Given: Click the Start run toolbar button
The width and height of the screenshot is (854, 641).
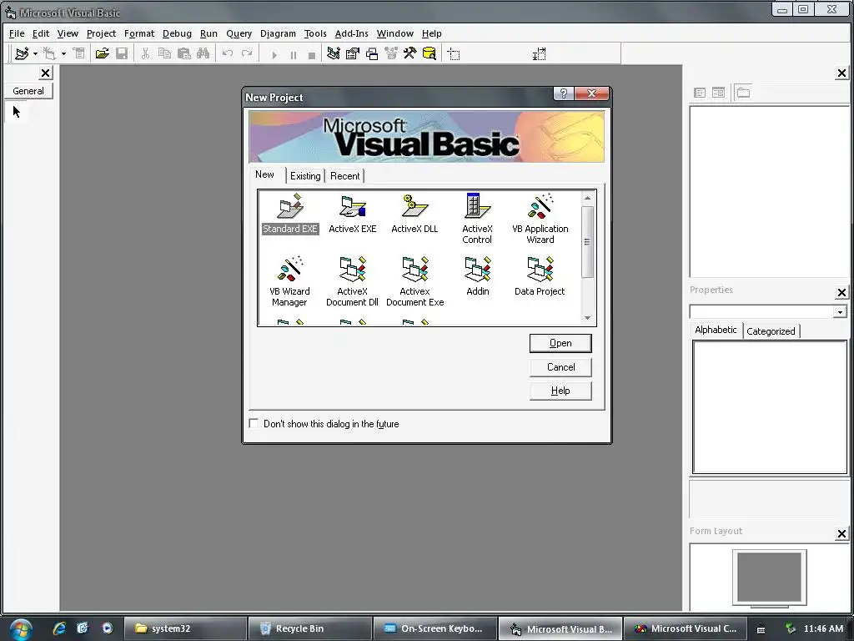Looking at the screenshot, I should 274,54.
